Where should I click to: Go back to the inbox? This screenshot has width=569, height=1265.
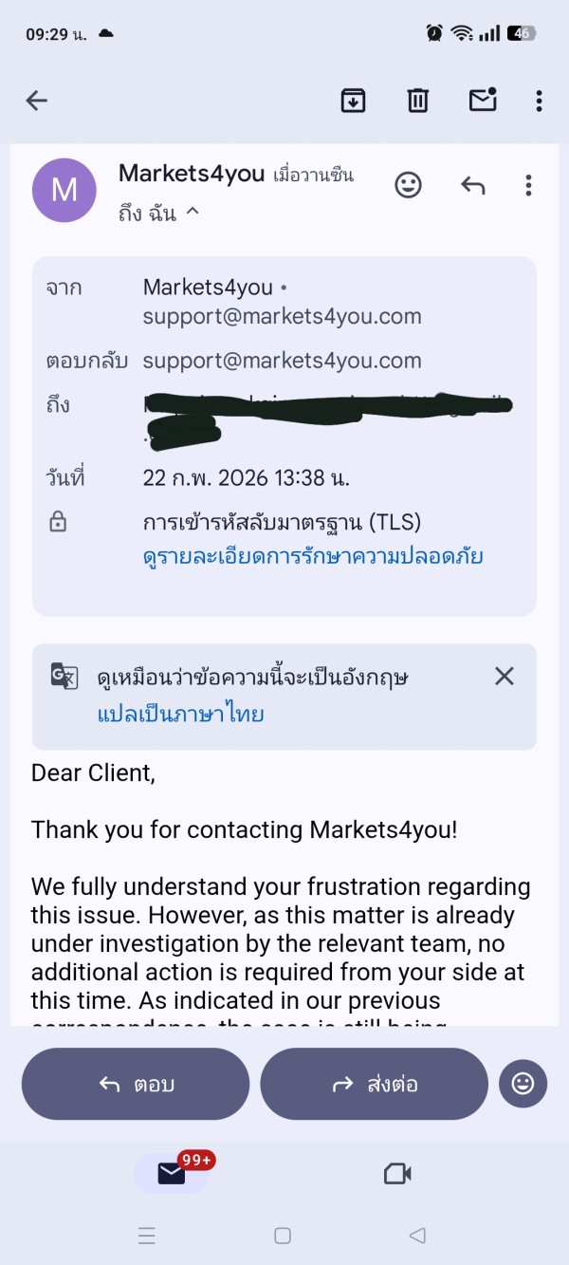(x=37, y=101)
